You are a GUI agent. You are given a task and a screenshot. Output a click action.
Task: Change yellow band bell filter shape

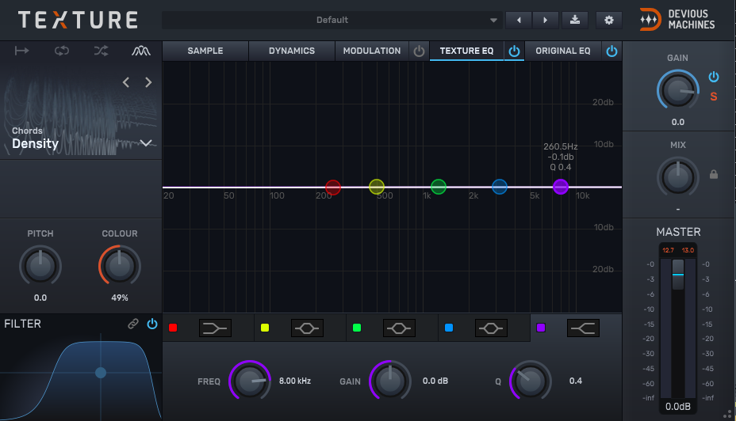click(x=308, y=328)
